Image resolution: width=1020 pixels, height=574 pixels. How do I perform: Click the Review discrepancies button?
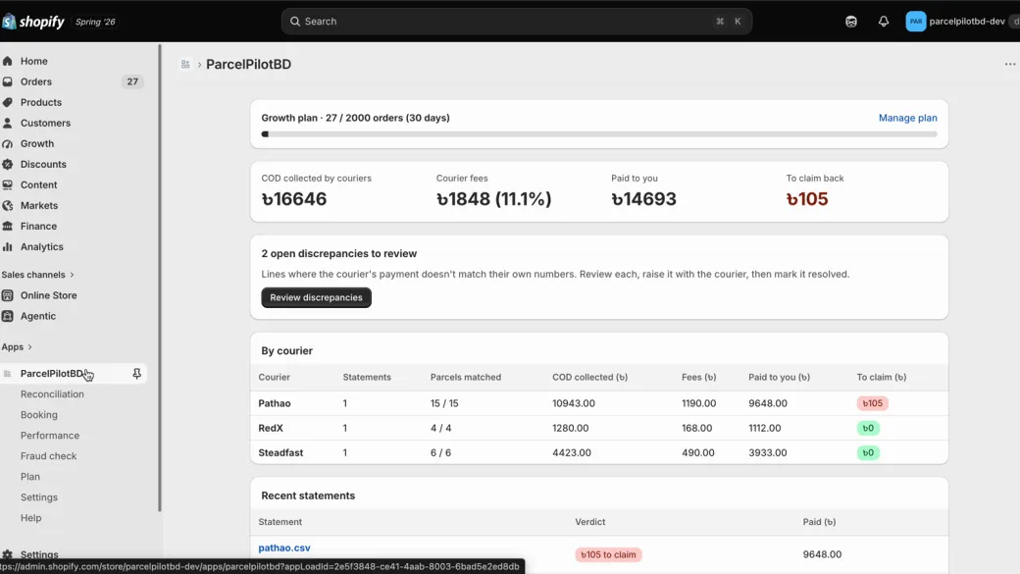click(x=316, y=297)
